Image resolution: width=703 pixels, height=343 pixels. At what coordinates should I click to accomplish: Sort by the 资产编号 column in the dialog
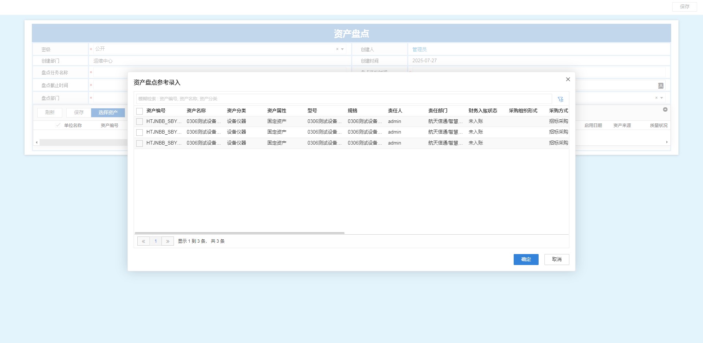156,111
